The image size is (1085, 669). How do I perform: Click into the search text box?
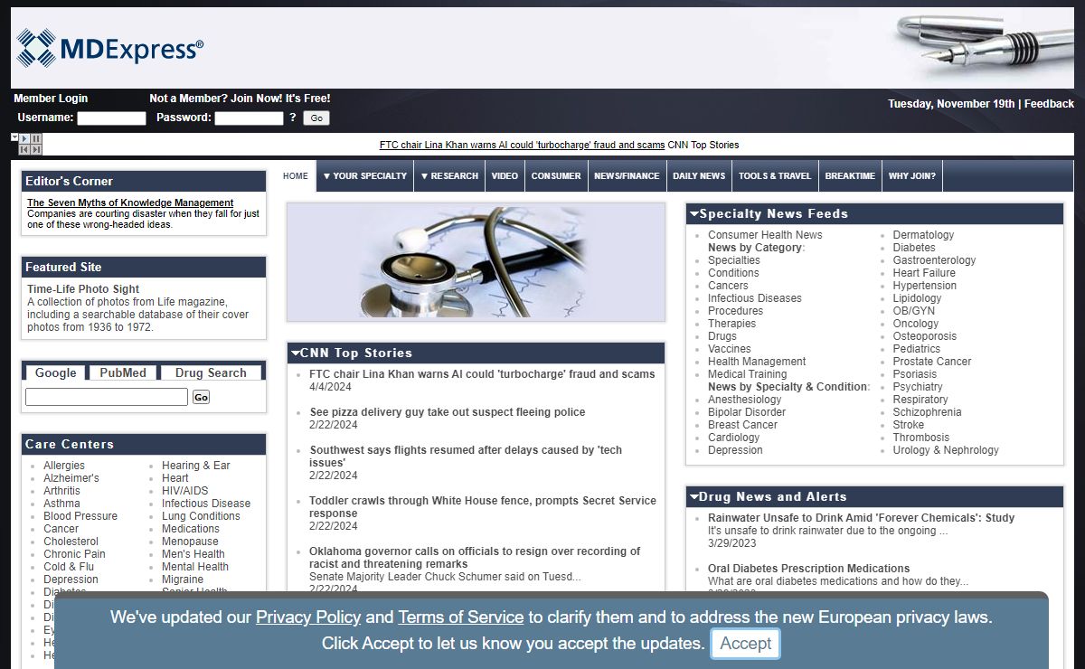107,397
